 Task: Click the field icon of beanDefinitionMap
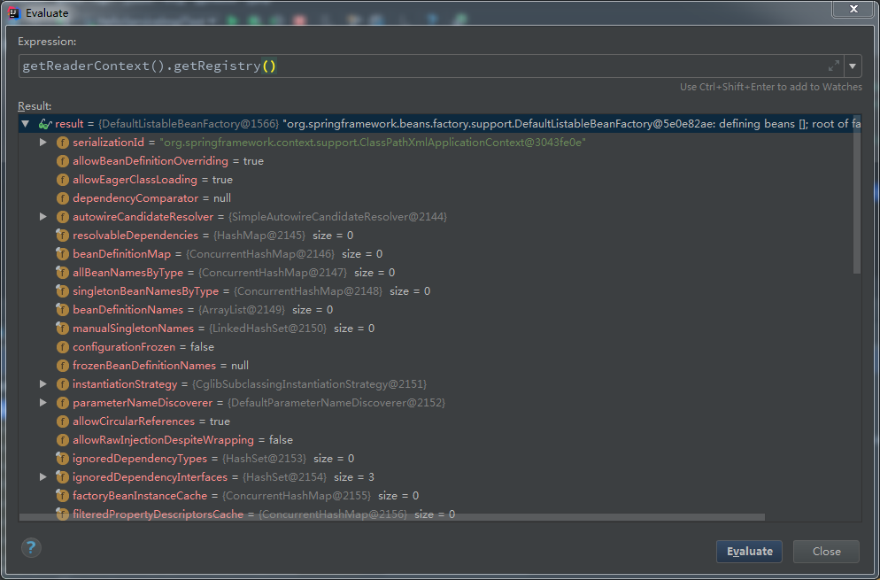point(62,254)
